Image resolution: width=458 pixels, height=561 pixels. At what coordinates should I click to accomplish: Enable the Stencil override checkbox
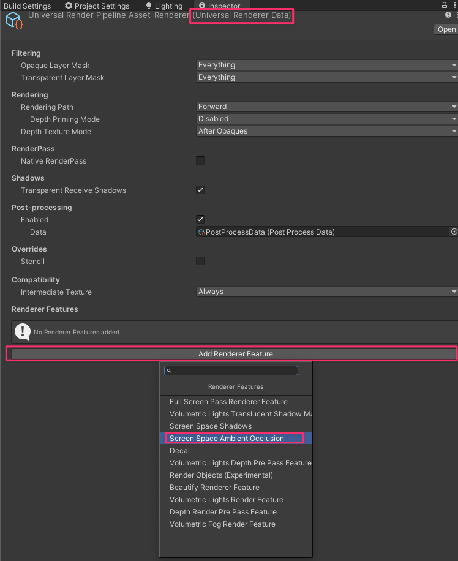tap(200, 261)
